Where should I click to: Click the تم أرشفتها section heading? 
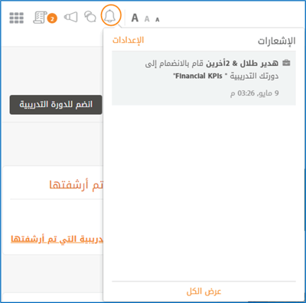pyautogui.click(x=76, y=184)
